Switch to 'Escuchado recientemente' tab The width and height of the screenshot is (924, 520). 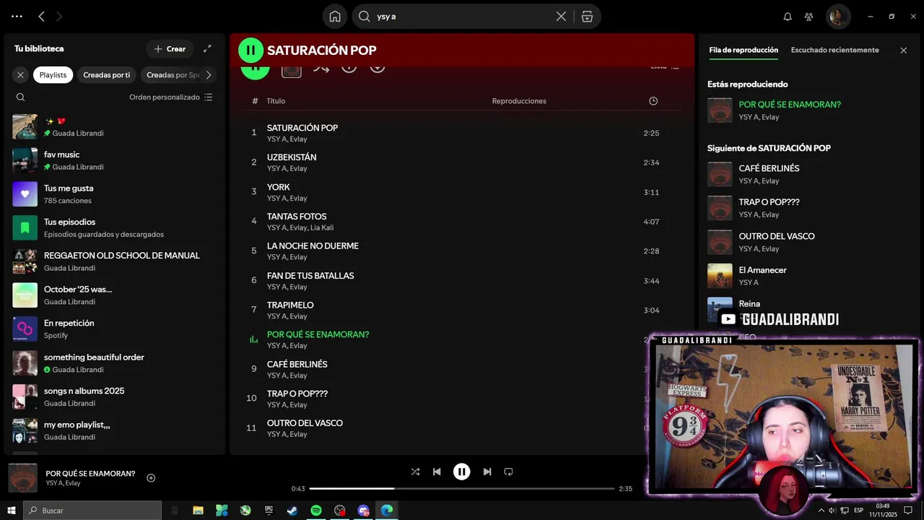click(x=834, y=50)
